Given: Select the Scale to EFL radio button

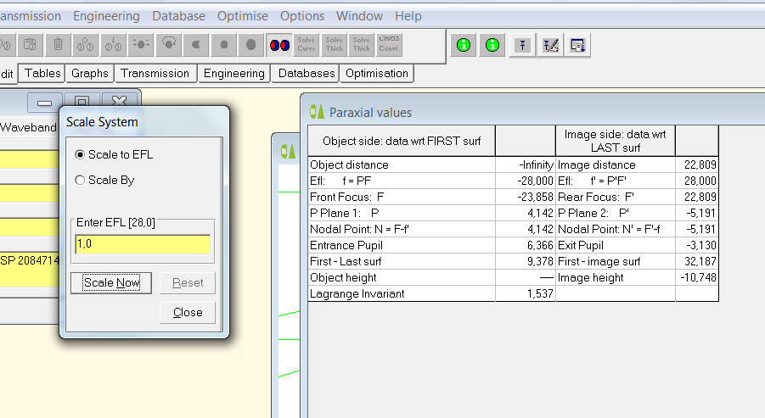Looking at the screenshot, I should [x=81, y=154].
